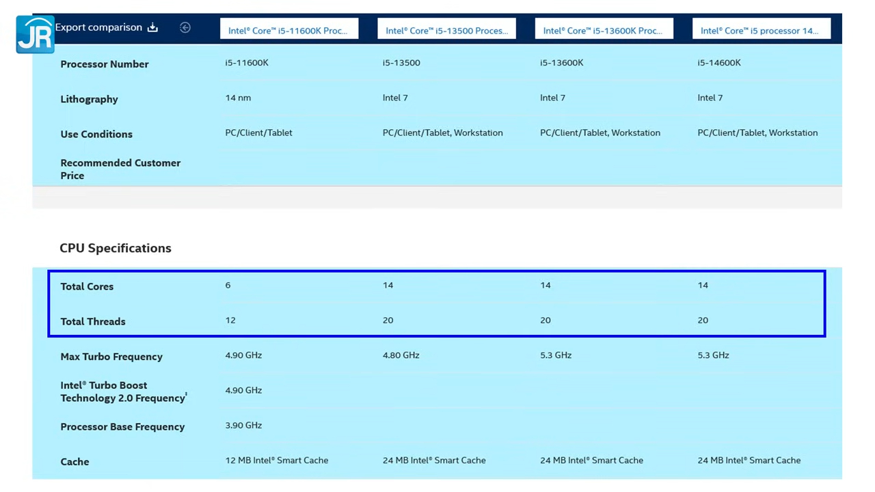Select the i5-14600K 24 MB Smart Cache value

[749, 461]
